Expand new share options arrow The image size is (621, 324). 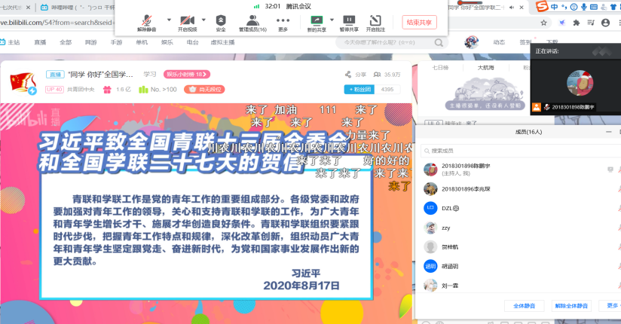[332, 20]
